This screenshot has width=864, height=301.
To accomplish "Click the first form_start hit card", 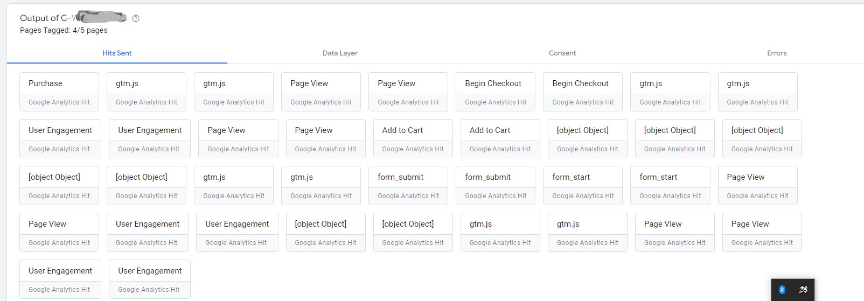I will pyautogui.click(x=583, y=185).
